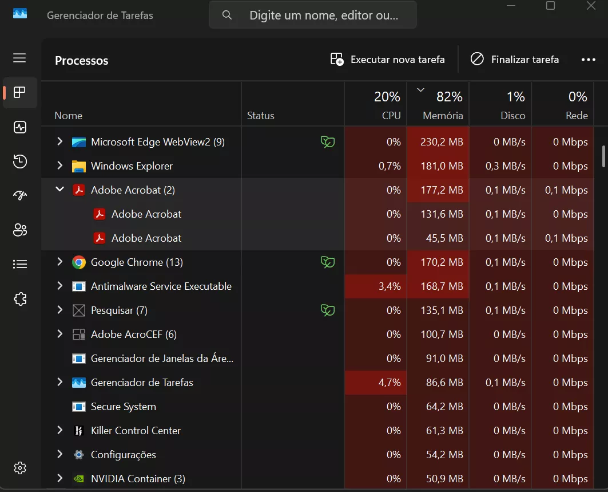Click the search box in title bar
608x492 pixels.
click(313, 15)
